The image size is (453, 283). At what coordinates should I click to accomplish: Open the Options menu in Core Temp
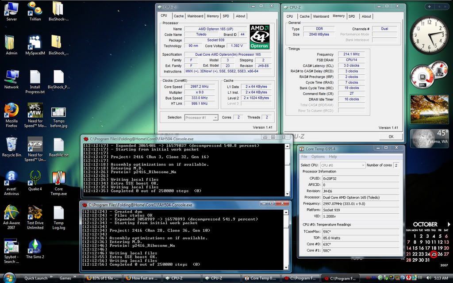(317, 157)
